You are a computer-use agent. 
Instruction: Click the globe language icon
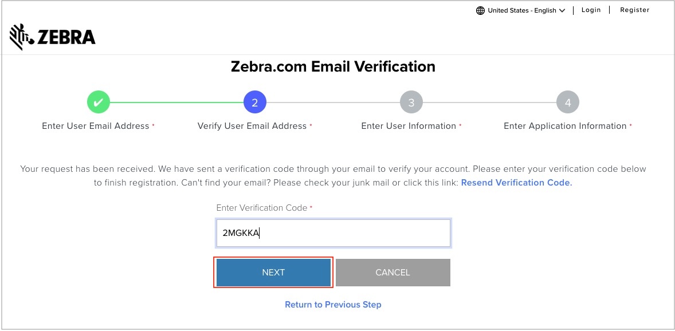(480, 10)
